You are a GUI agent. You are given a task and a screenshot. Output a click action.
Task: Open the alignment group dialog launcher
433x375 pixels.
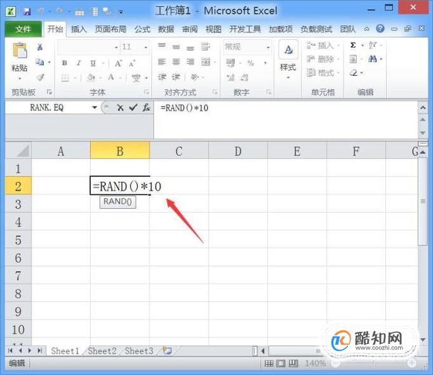coord(215,92)
